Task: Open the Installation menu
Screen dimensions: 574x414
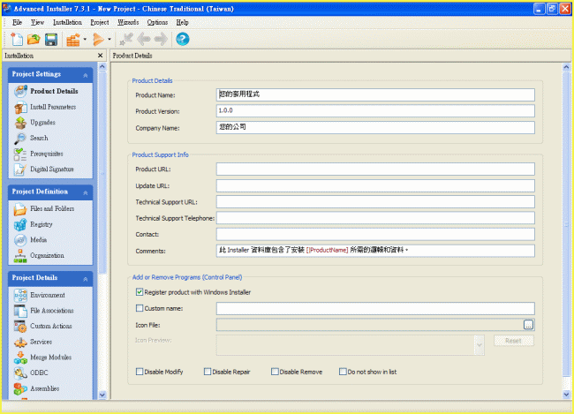Action: 67,21
